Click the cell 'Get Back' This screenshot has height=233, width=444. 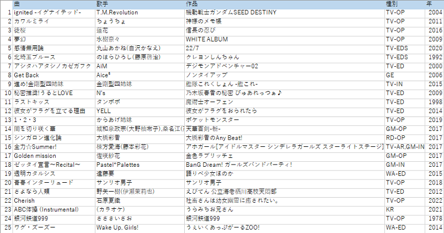tap(54, 75)
